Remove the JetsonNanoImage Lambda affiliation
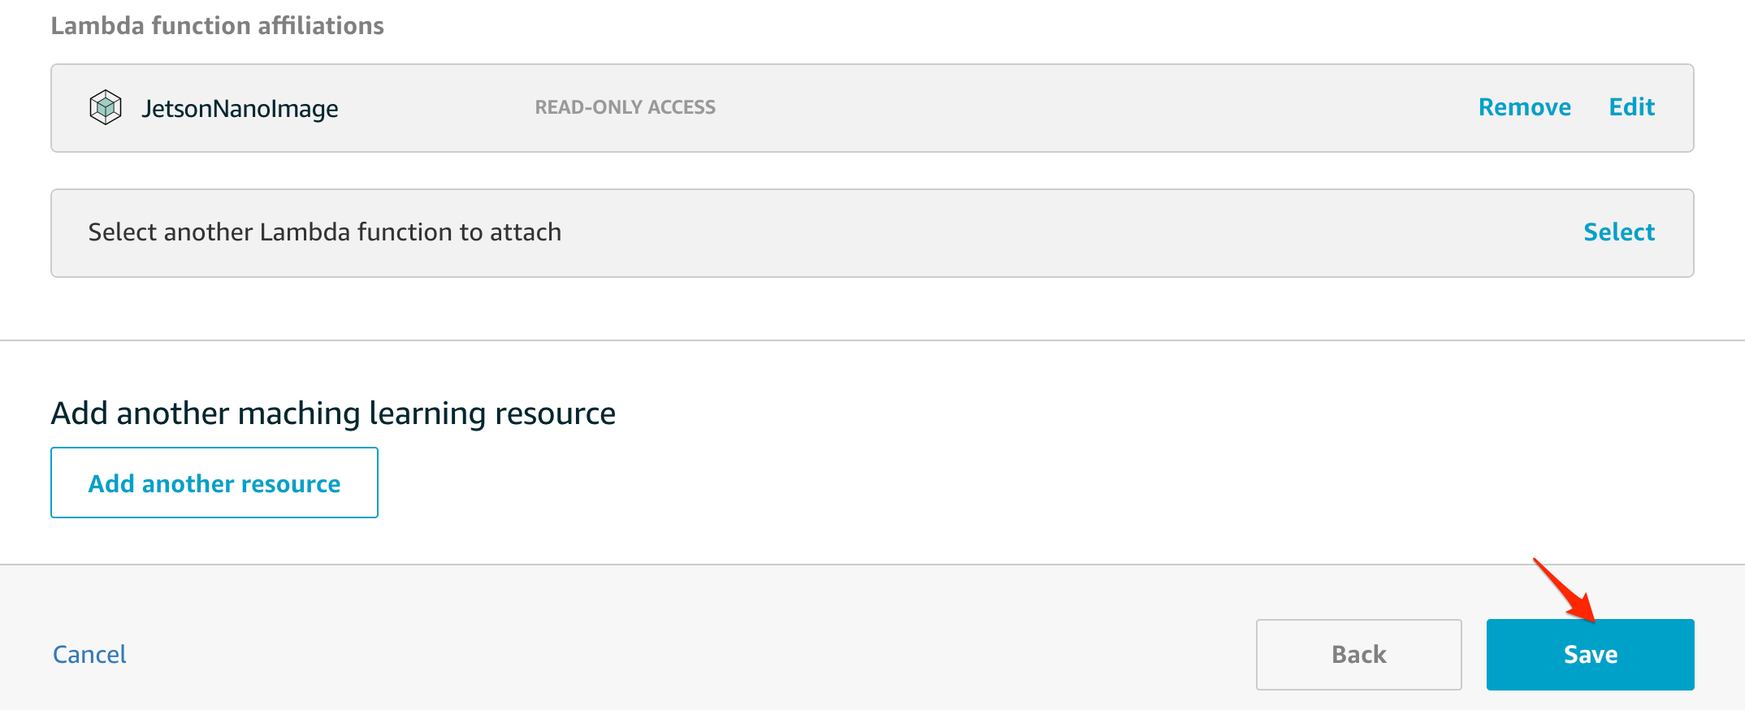 tap(1524, 107)
